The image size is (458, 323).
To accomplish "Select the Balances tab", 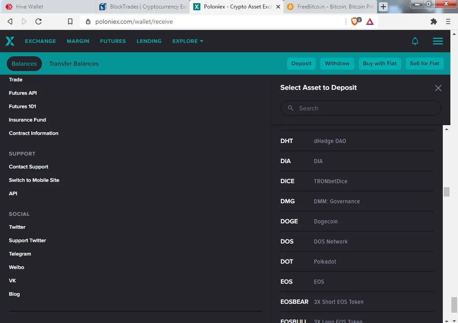I will pos(24,63).
